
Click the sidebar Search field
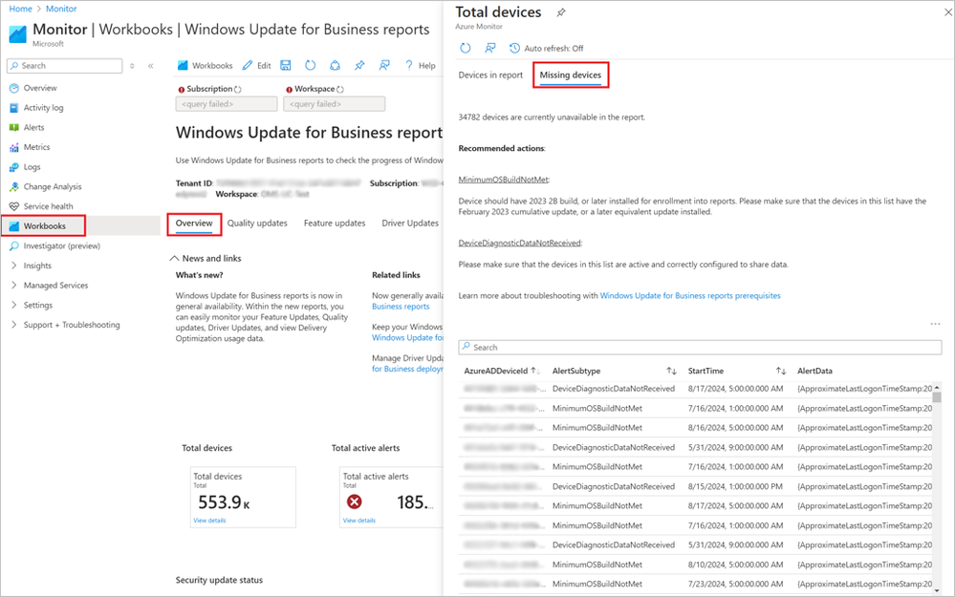(x=65, y=66)
